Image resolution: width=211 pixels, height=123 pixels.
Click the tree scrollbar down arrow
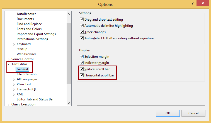pyautogui.click(x=69, y=103)
